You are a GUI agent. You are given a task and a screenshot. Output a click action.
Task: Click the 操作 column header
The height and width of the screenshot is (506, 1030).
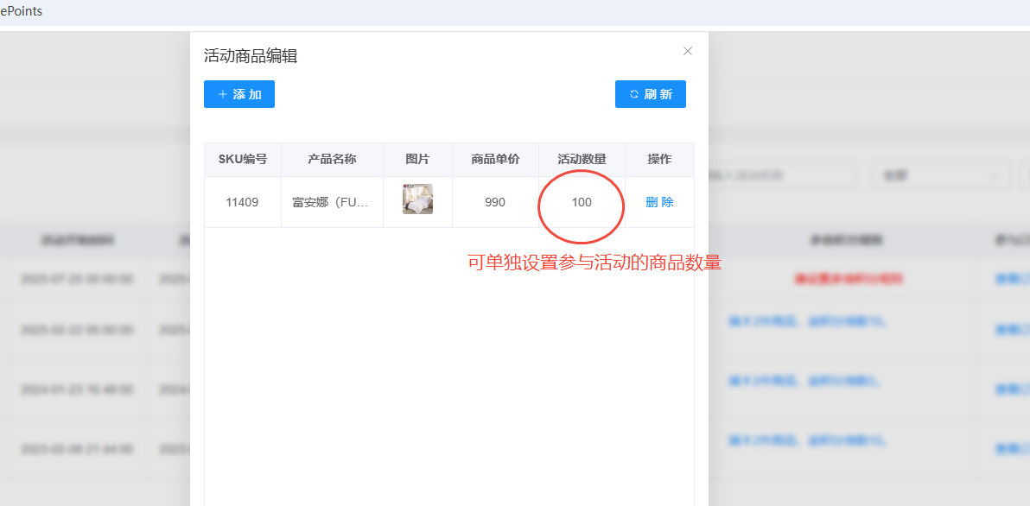[659, 160]
